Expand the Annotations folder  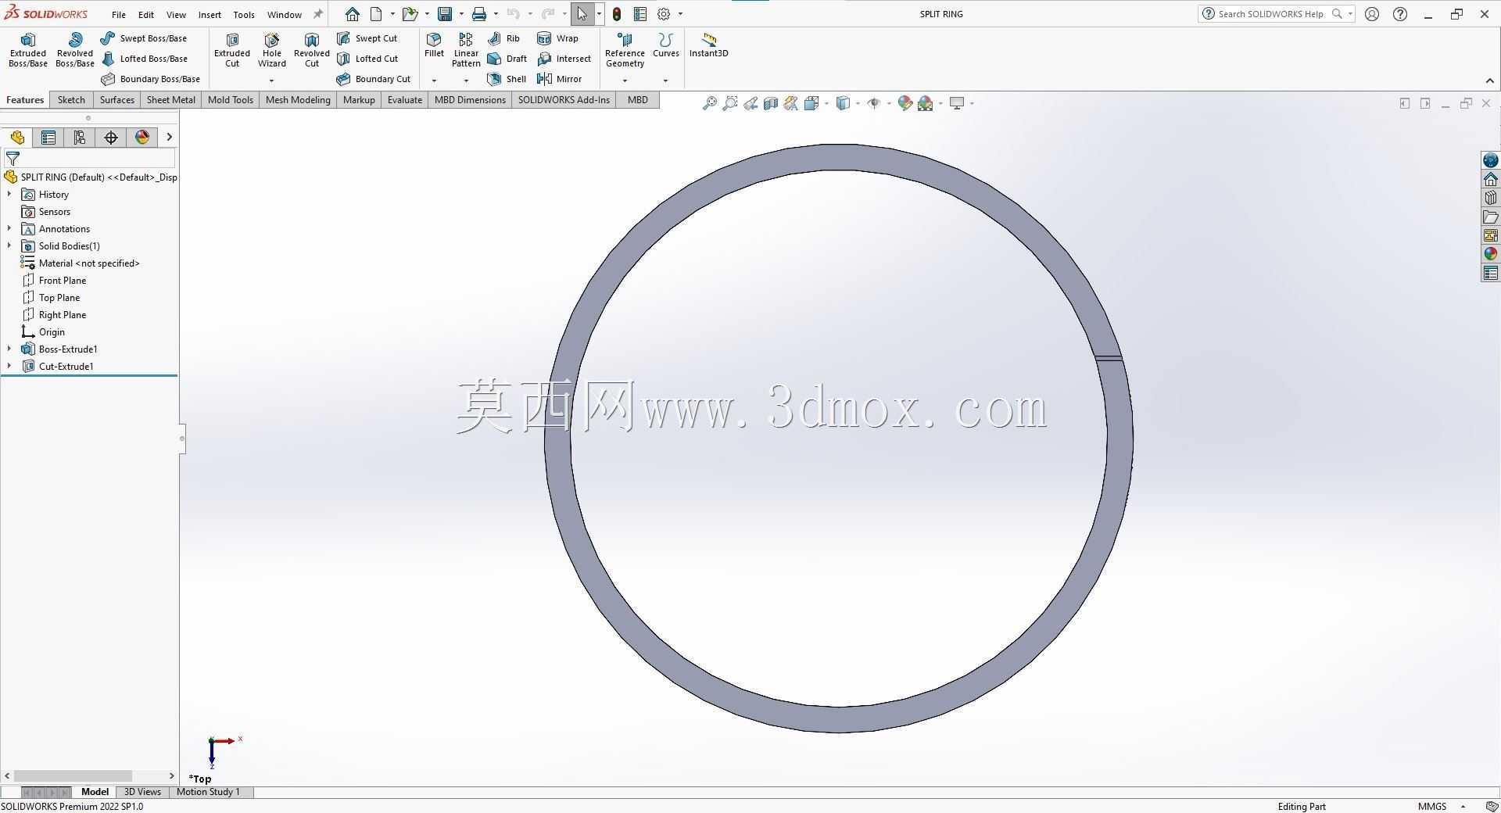pyautogui.click(x=9, y=228)
